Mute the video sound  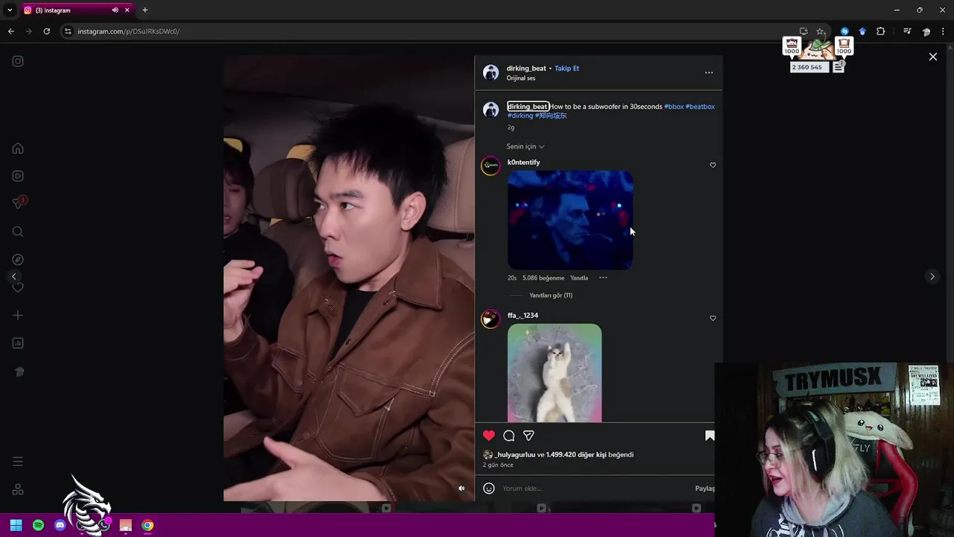click(461, 488)
